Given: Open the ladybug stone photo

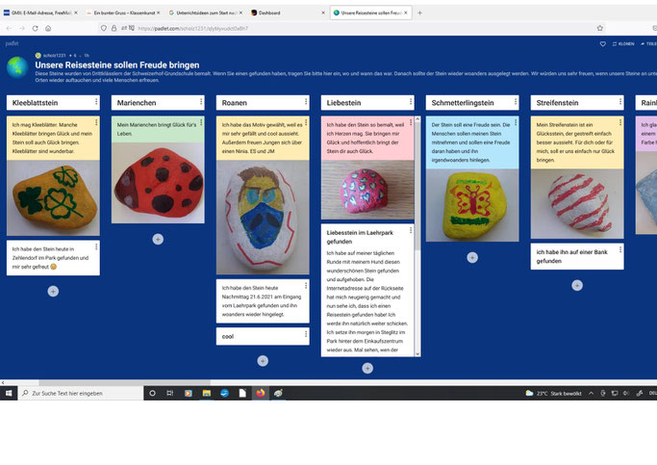Looking at the screenshot, I should [x=158, y=183].
